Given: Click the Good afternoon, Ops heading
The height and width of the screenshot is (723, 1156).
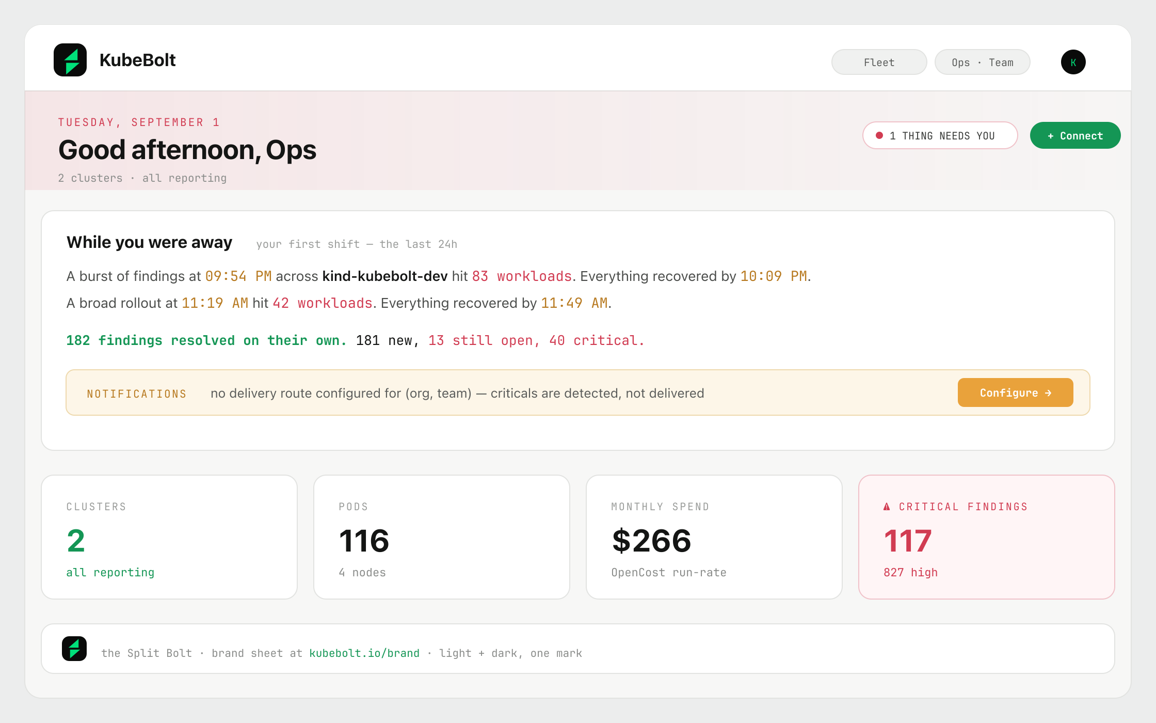Looking at the screenshot, I should [x=187, y=150].
